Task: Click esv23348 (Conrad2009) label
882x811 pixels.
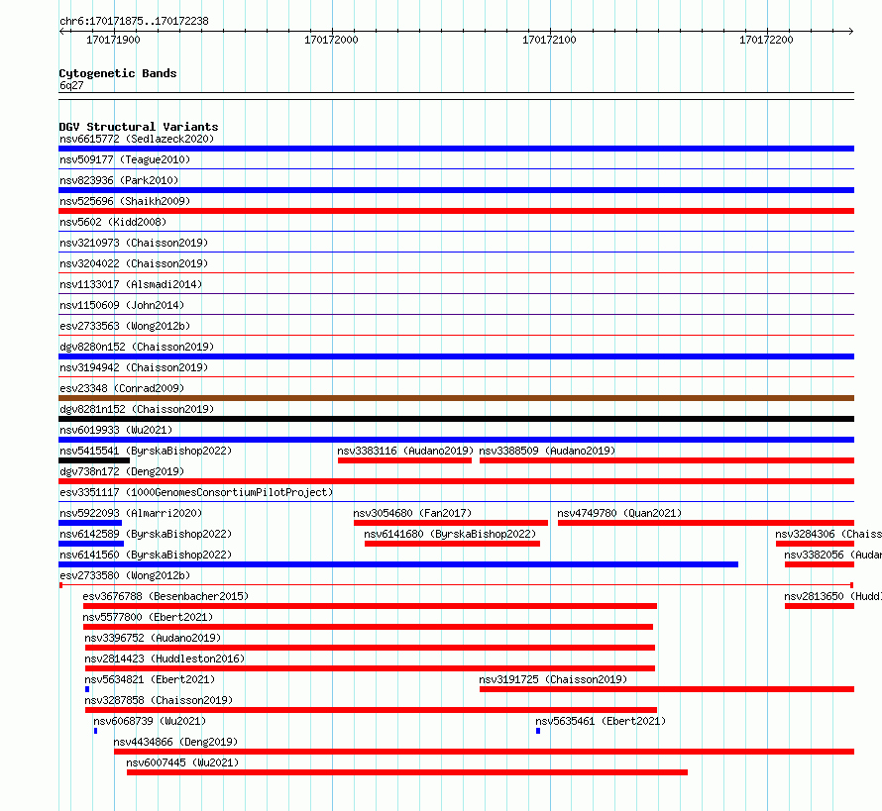Action: tap(122, 388)
